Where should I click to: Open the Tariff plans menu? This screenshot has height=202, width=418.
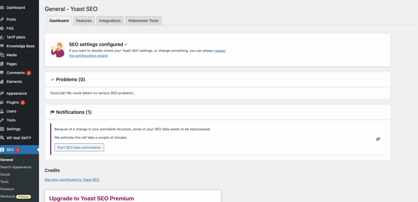point(16,37)
